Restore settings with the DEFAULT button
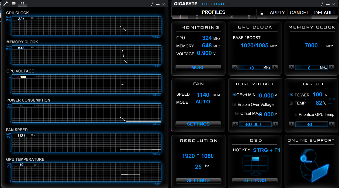The height and width of the screenshot is (188, 339). (x=325, y=13)
